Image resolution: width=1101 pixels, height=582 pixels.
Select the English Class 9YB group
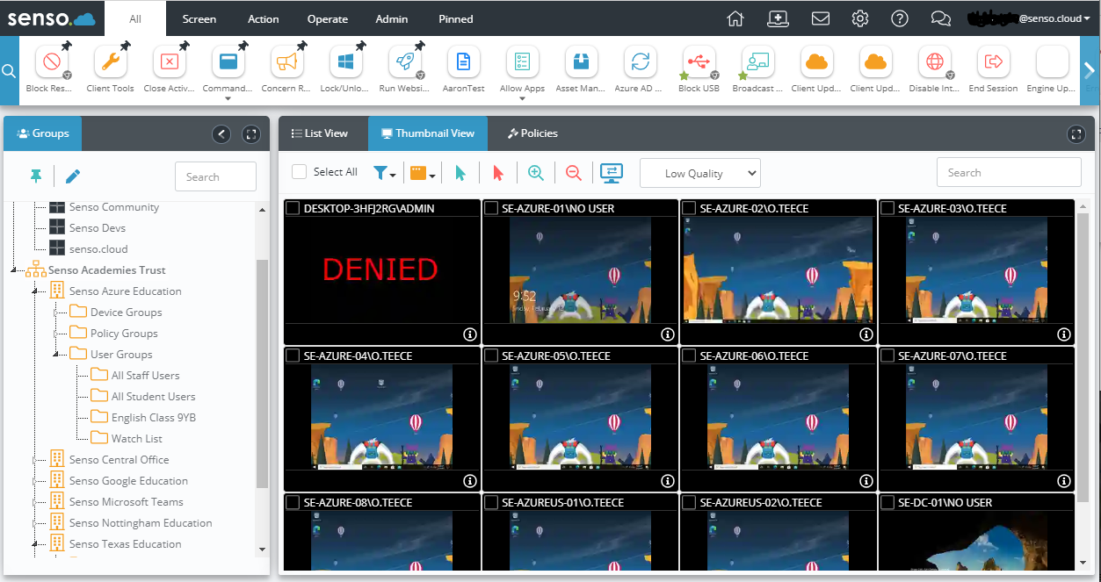[x=154, y=418]
